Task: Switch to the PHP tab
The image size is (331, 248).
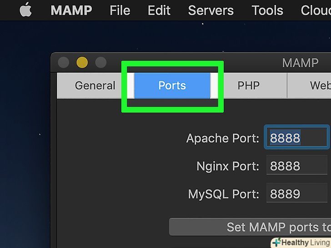Action: (x=248, y=85)
